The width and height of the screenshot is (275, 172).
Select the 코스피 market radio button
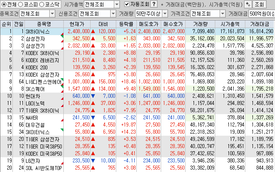pyautogui.click(x=20, y=4)
